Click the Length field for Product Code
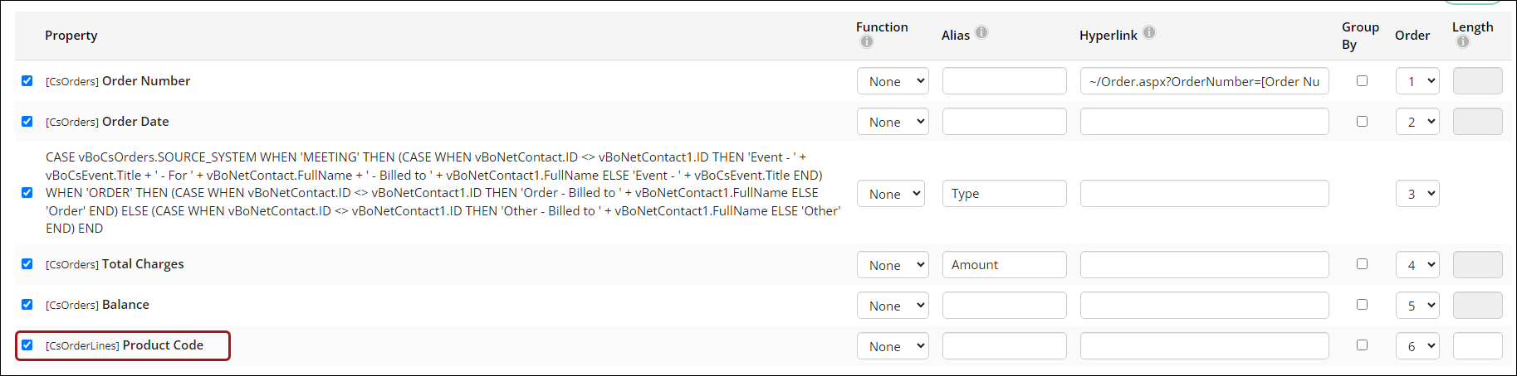Image resolution: width=1517 pixels, height=376 pixels. tap(1478, 346)
